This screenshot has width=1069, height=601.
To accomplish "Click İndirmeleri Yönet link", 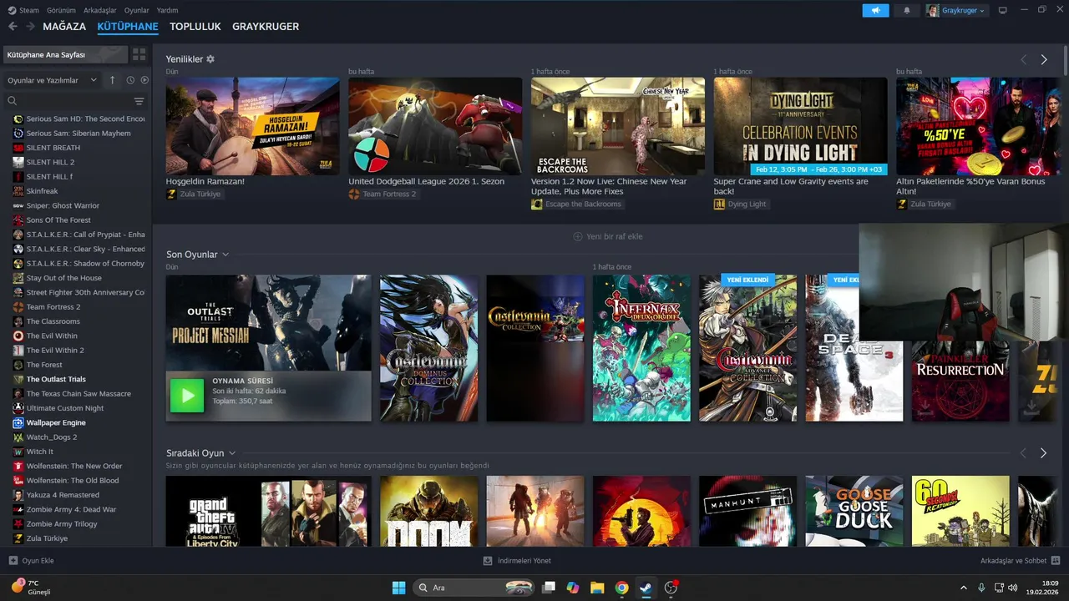I will pyautogui.click(x=517, y=561).
